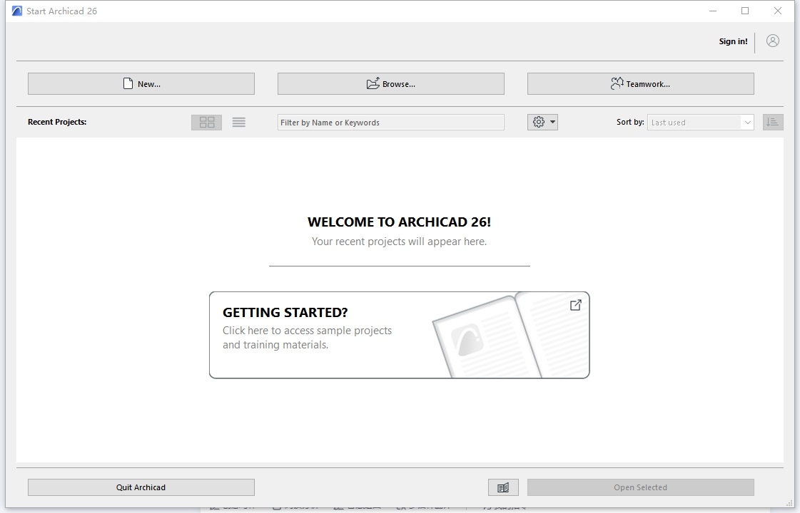Open the gear settings dropdown
Screen dimensions: 800x513
tap(542, 123)
